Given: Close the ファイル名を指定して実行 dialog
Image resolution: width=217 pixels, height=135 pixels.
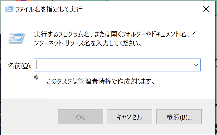Looking at the screenshot, I should [x=206, y=9].
